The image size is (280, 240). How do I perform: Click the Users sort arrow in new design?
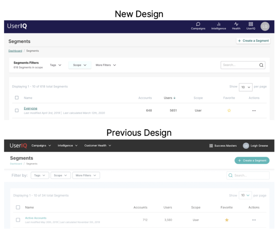175,98
